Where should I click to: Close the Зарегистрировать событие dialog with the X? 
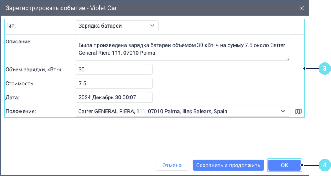coord(302,8)
